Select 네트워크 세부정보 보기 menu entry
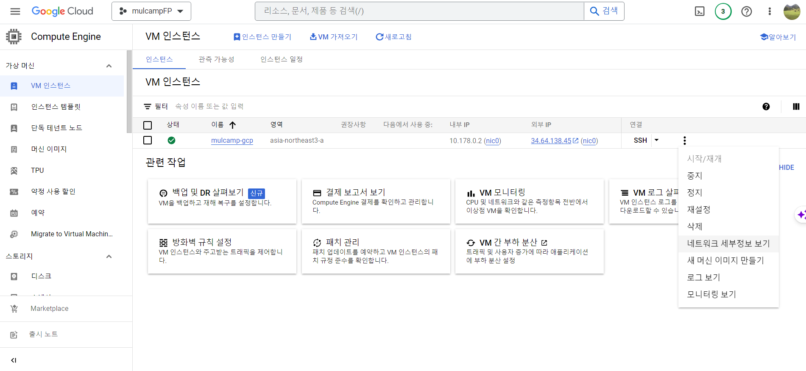The height and width of the screenshot is (371, 806). pos(728,244)
